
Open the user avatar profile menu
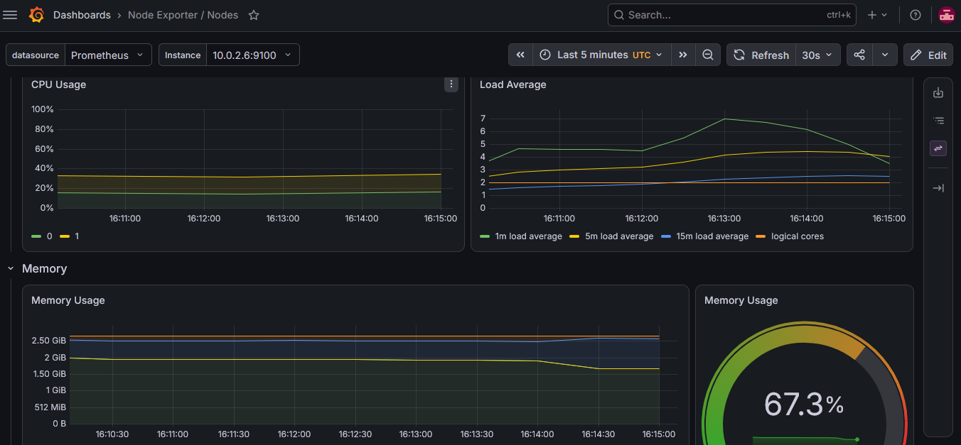point(946,15)
